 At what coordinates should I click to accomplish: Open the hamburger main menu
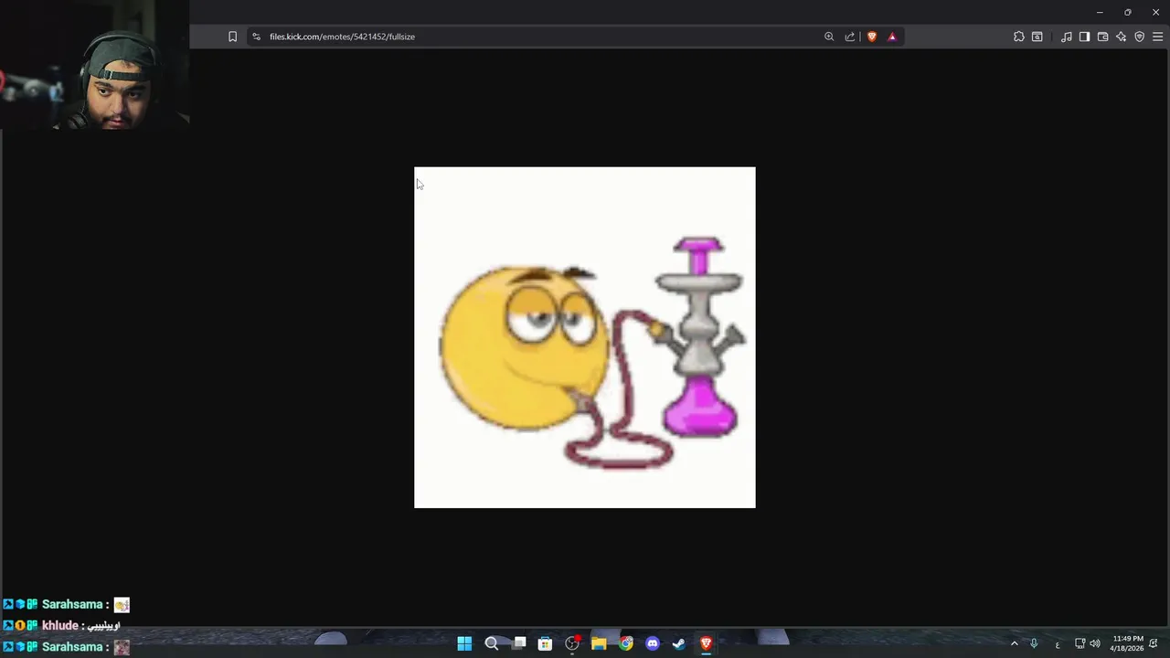click(1157, 37)
